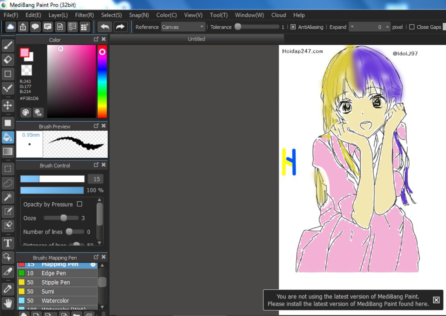This screenshot has height=316, width=446.
Task: Open the Layer menu
Action: pyautogui.click(x=58, y=15)
